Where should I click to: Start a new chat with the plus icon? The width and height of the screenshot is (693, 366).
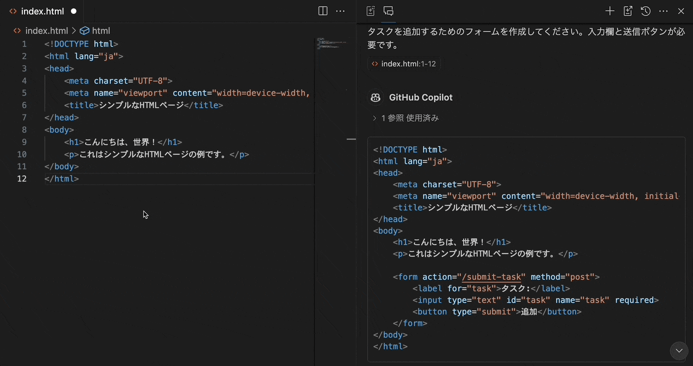click(x=610, y=11)
